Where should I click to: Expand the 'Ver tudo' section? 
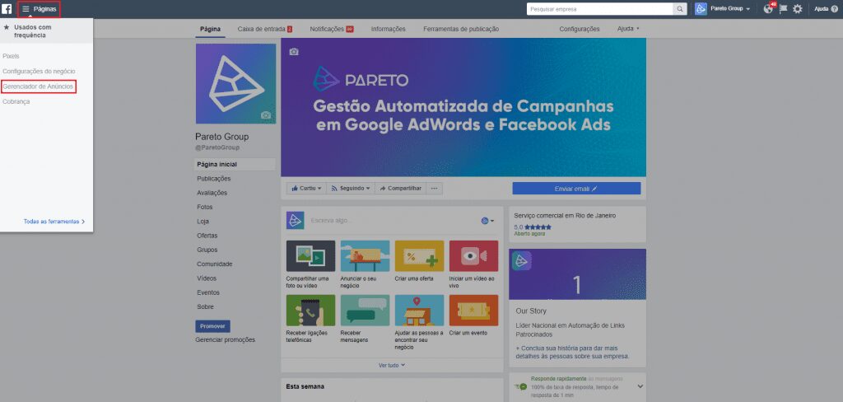(x=392, y=365)
